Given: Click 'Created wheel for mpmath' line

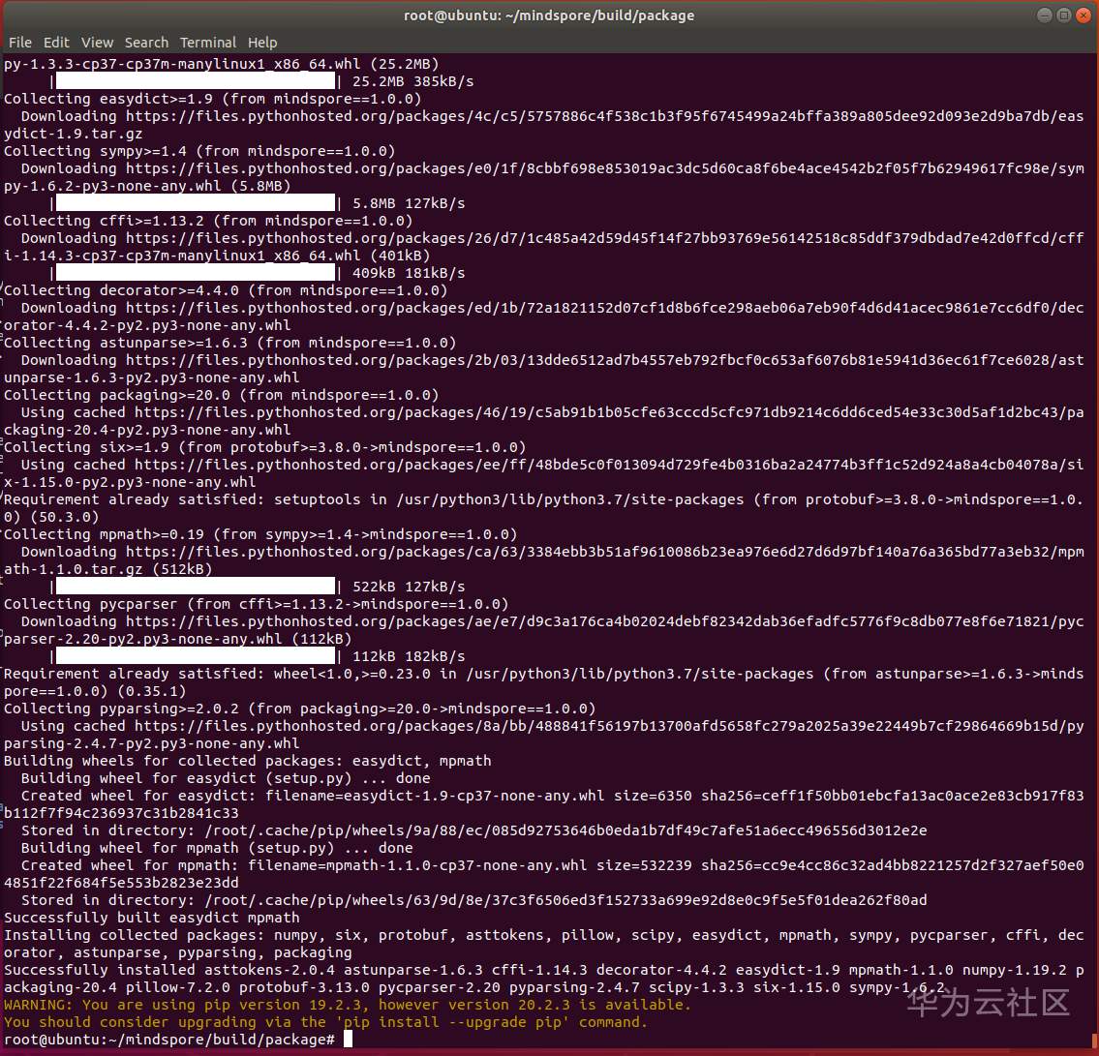Looking at the screenshot, I should point(543,874).
